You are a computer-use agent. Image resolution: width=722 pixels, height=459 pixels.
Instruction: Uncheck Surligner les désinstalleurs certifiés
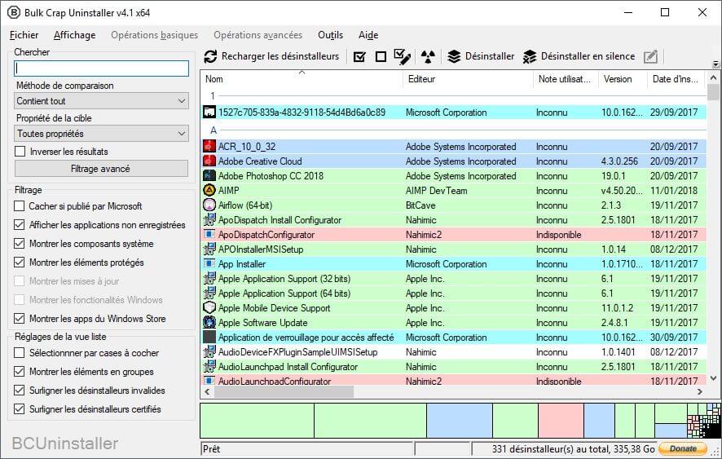click(x=19, y=409)
